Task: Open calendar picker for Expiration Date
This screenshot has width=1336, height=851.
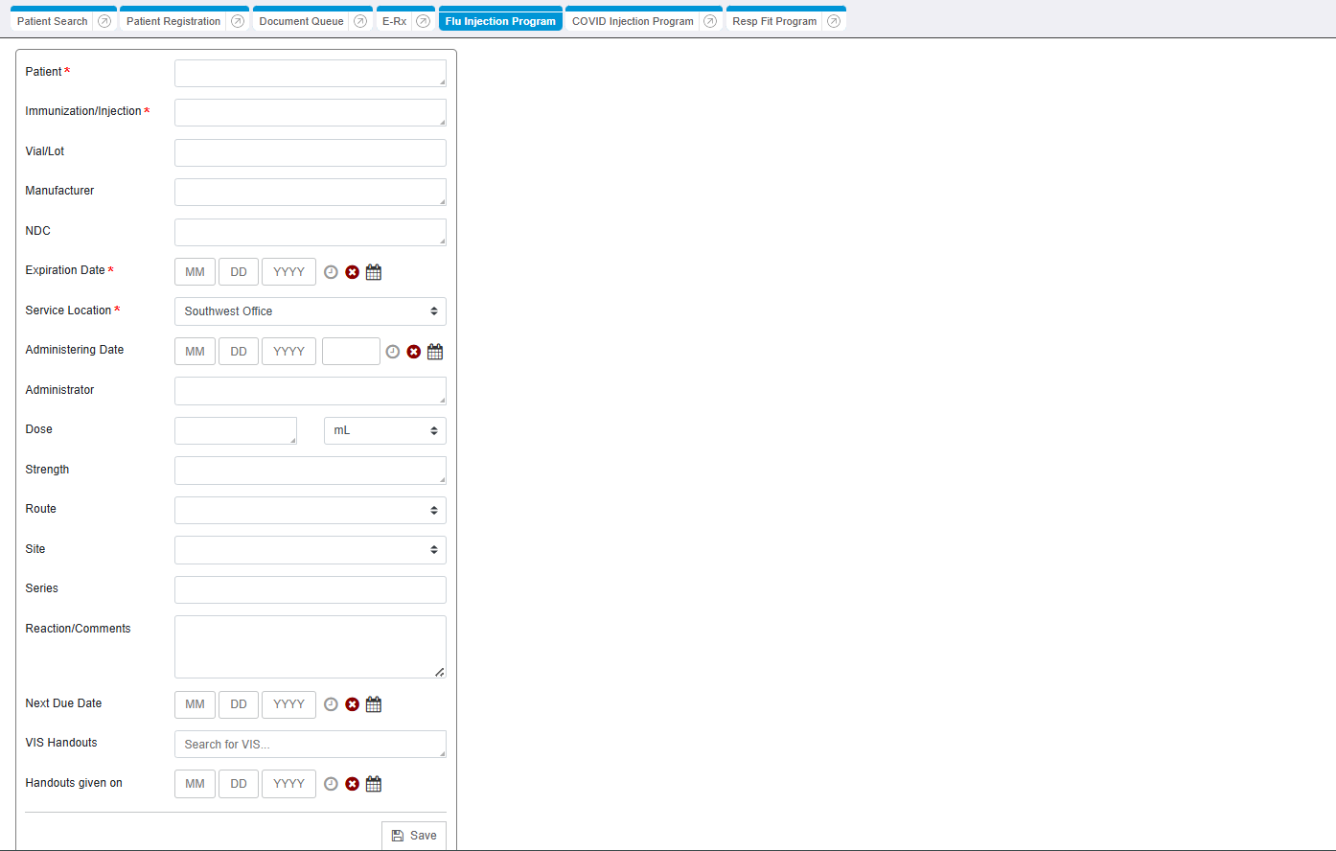Action: [x=374, y=272]
